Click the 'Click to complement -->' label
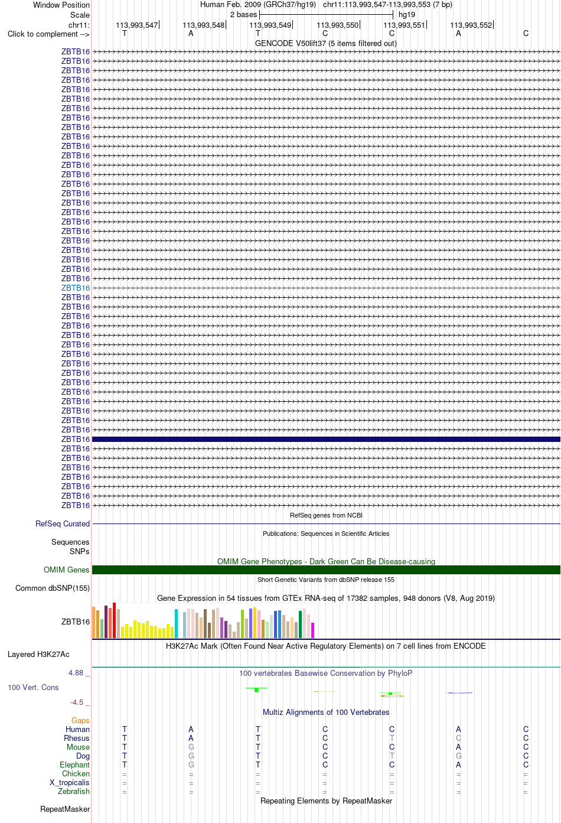The width and height of the screenshot is (561, 823). 48,34
